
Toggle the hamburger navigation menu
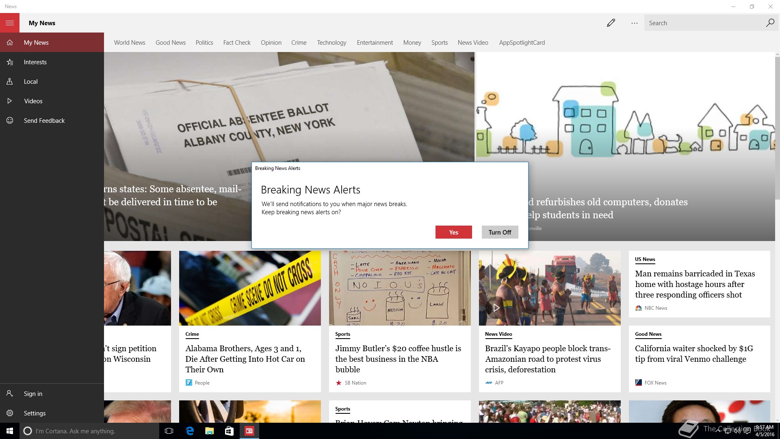(10, 23)
